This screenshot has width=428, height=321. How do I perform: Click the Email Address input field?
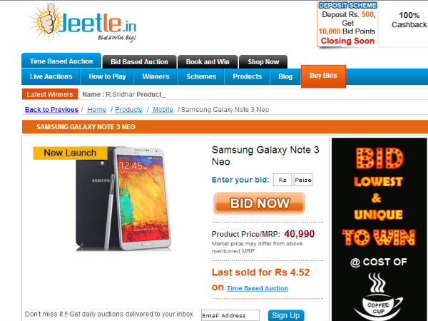230,315
